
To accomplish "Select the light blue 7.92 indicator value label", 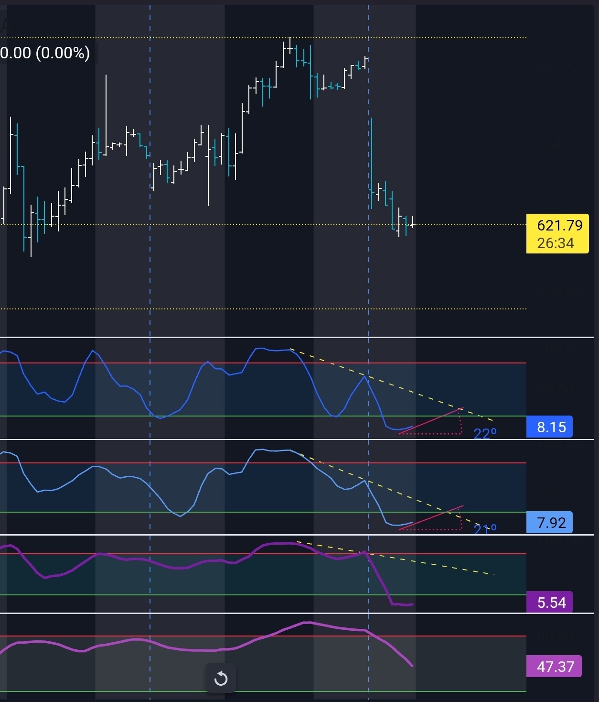I will click(549, 522).
